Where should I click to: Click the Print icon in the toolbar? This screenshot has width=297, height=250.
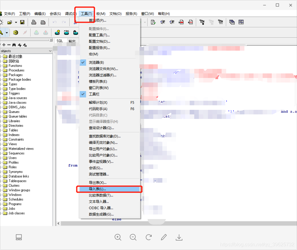(x=34, y=22)
